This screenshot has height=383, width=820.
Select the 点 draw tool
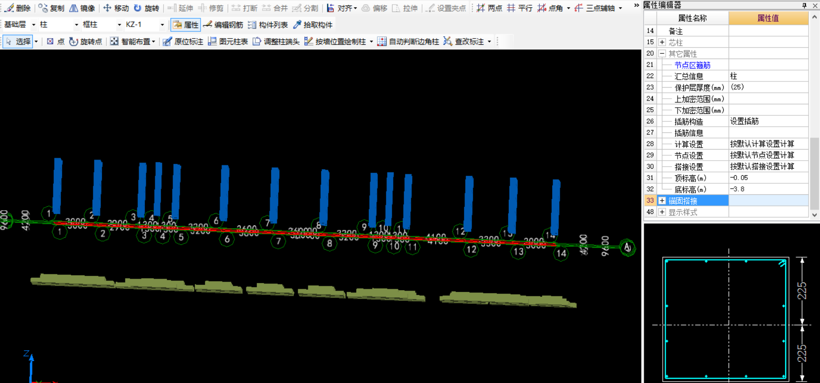click(x=56, y=41)
